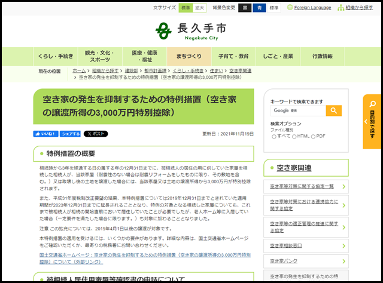Click the Facebook like button
This screenshot has height=283, width=383.
pyautogui.click(x=45, y=134)
